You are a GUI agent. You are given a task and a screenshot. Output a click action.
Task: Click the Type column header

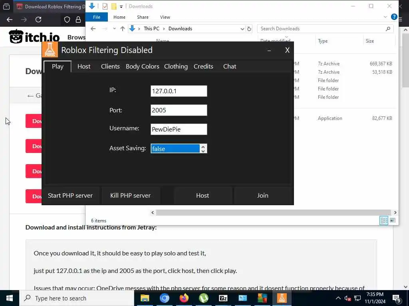pyautogui.click(x=323, y=41)
